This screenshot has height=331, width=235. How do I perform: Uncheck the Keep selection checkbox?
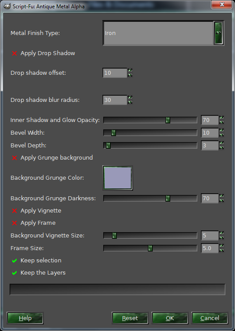point(14,261)
